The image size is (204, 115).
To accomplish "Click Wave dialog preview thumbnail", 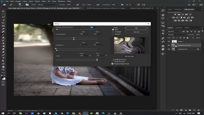I will click(x=129, y=45).
